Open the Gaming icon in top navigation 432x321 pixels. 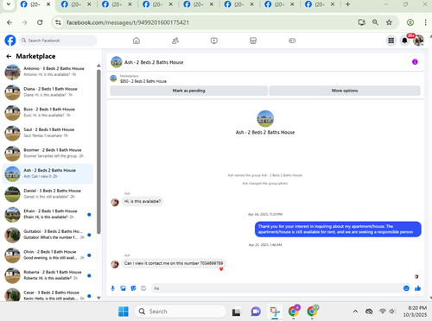point(292,41)
